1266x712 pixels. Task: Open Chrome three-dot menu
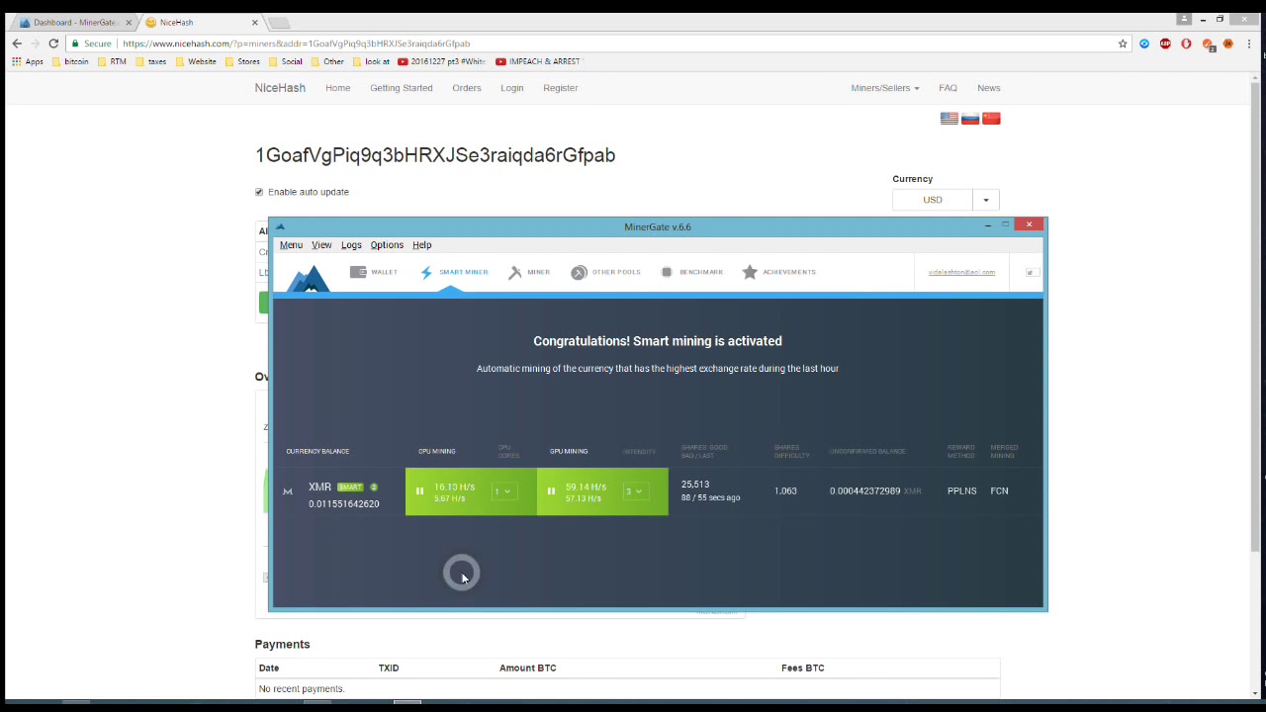tap(1250, 44)
